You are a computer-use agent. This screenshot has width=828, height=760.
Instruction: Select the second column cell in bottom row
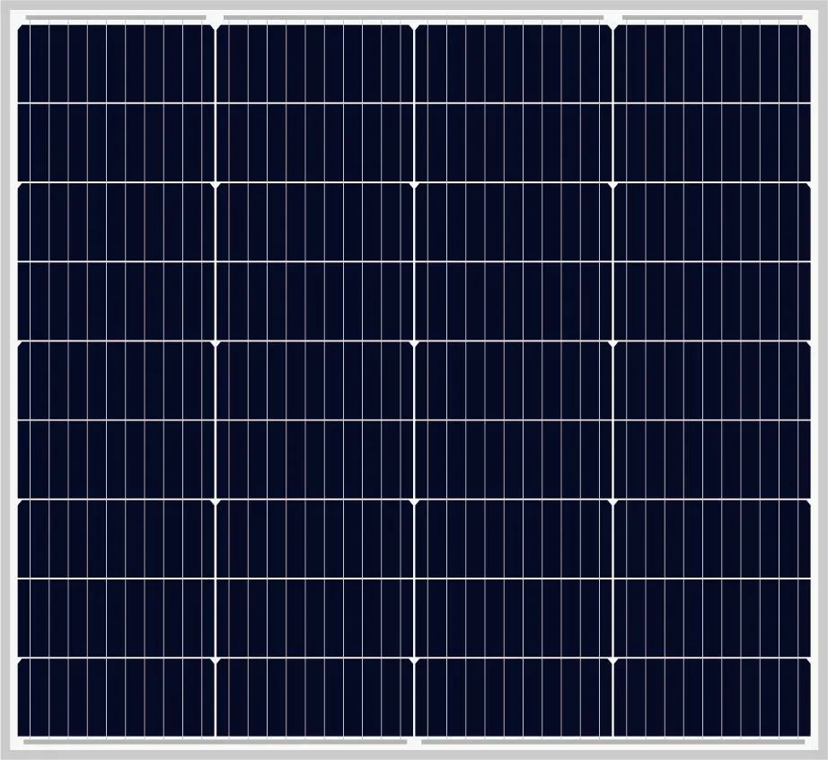pos(314,696)
